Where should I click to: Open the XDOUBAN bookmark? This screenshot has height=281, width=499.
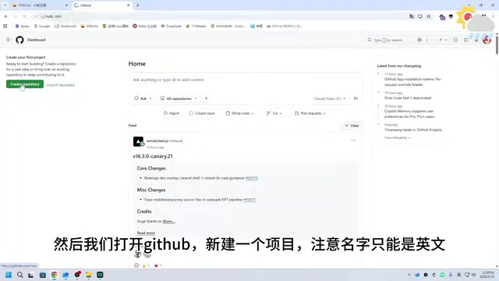tap(228, 26)
